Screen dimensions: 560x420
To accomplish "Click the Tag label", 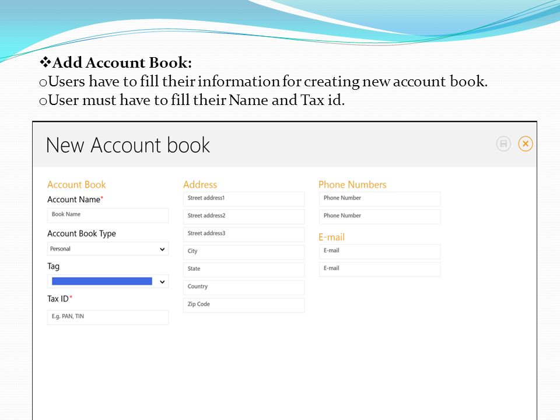I will pos(53,267).
